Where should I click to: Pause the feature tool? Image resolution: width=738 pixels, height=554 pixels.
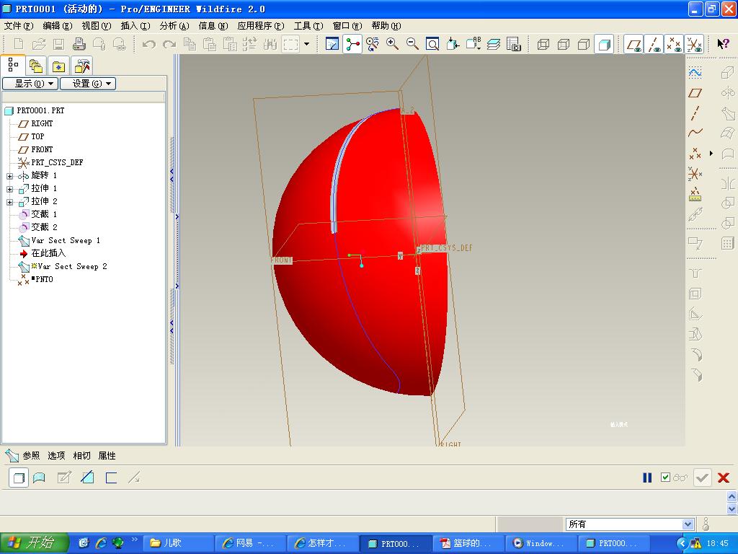[x=647, y=478]
